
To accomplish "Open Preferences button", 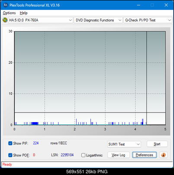I will 144,155.
